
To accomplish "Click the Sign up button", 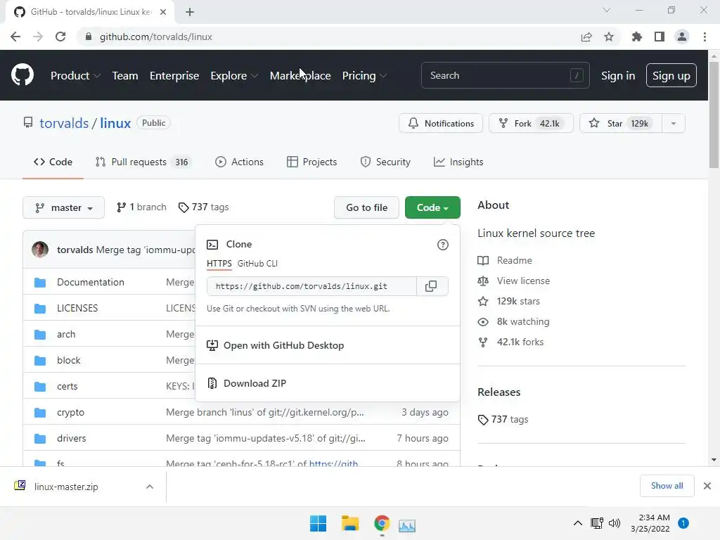I will 671,76.
